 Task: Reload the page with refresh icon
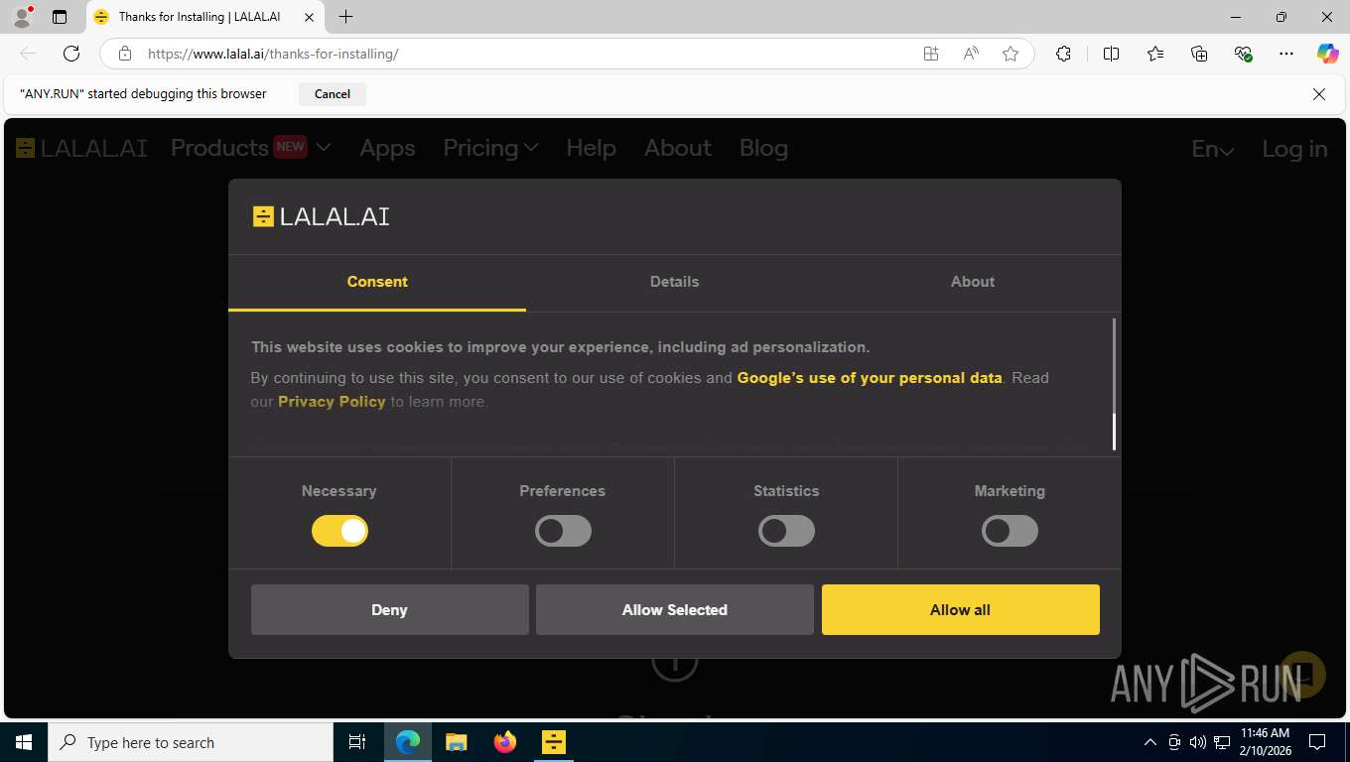(x=71, y=54)
